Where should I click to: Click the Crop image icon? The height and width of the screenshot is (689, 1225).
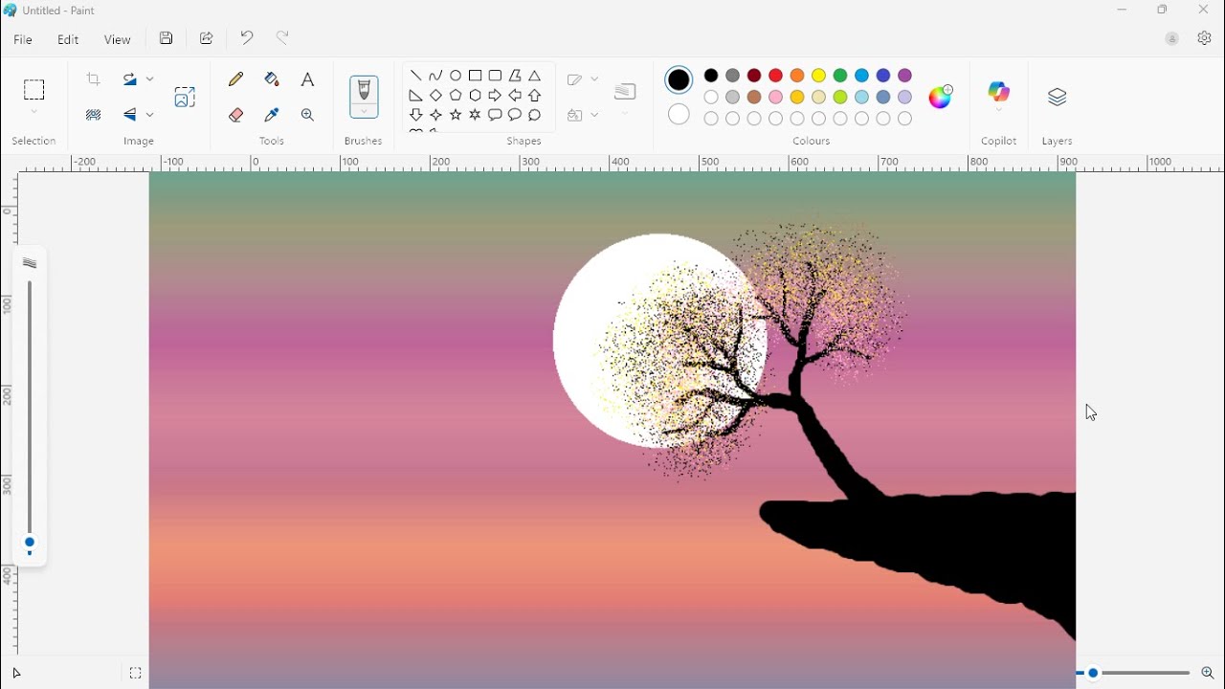click(94, 79)
